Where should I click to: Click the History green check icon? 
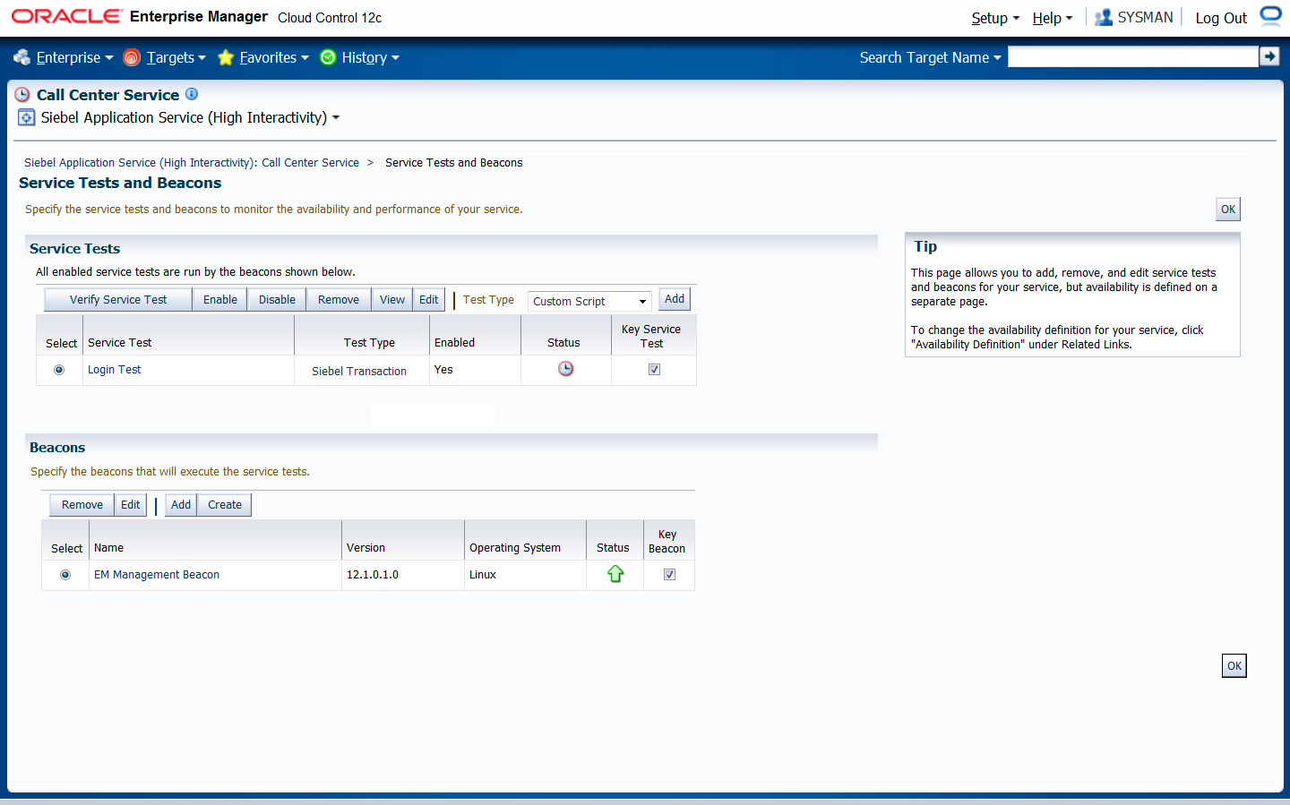click(x=328, y=57)
